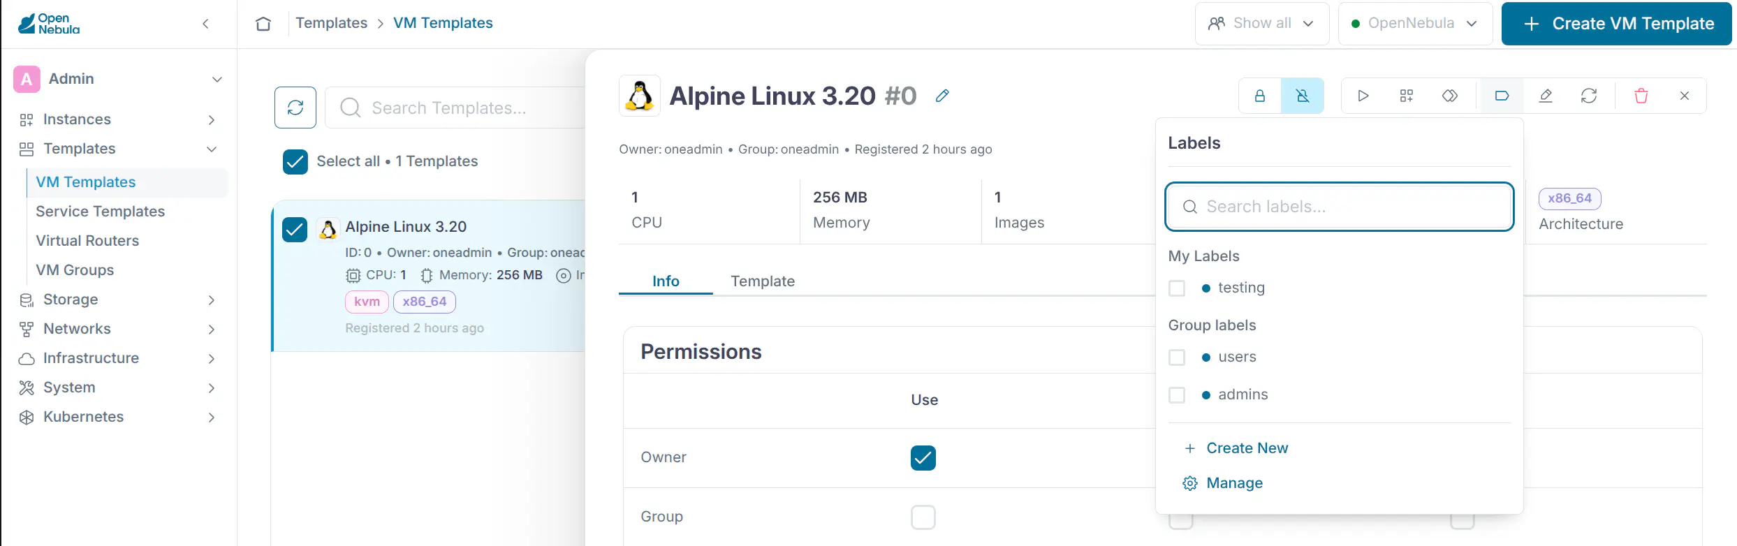Viewport: 1737px width, 546px height.
Task: Expand the Kubernetes section
Action: [212, 417]
